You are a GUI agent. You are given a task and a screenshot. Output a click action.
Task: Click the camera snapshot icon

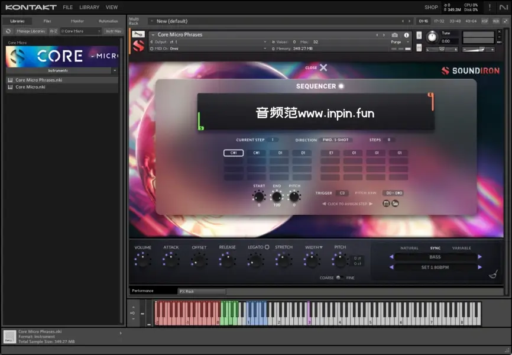point(395,35)
